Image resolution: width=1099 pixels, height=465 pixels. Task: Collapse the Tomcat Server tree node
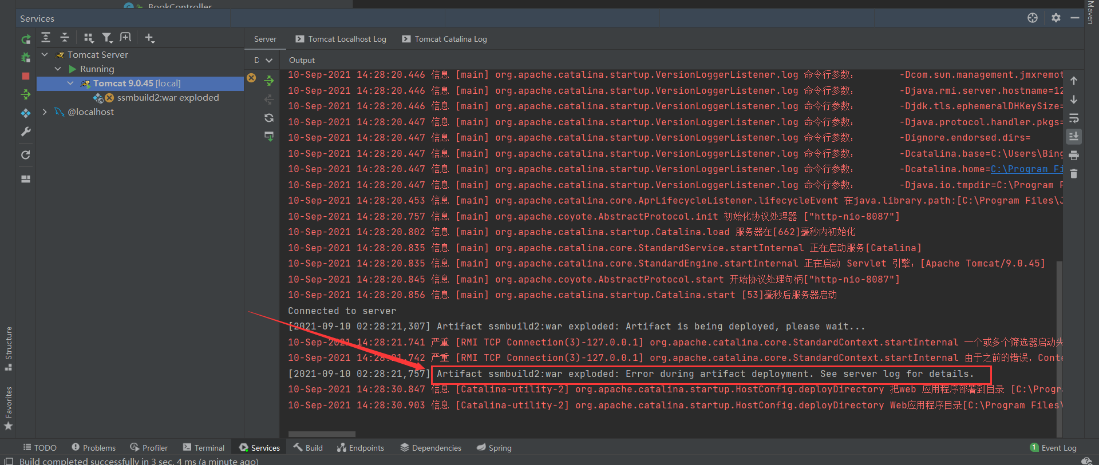(x=45, y=54)
